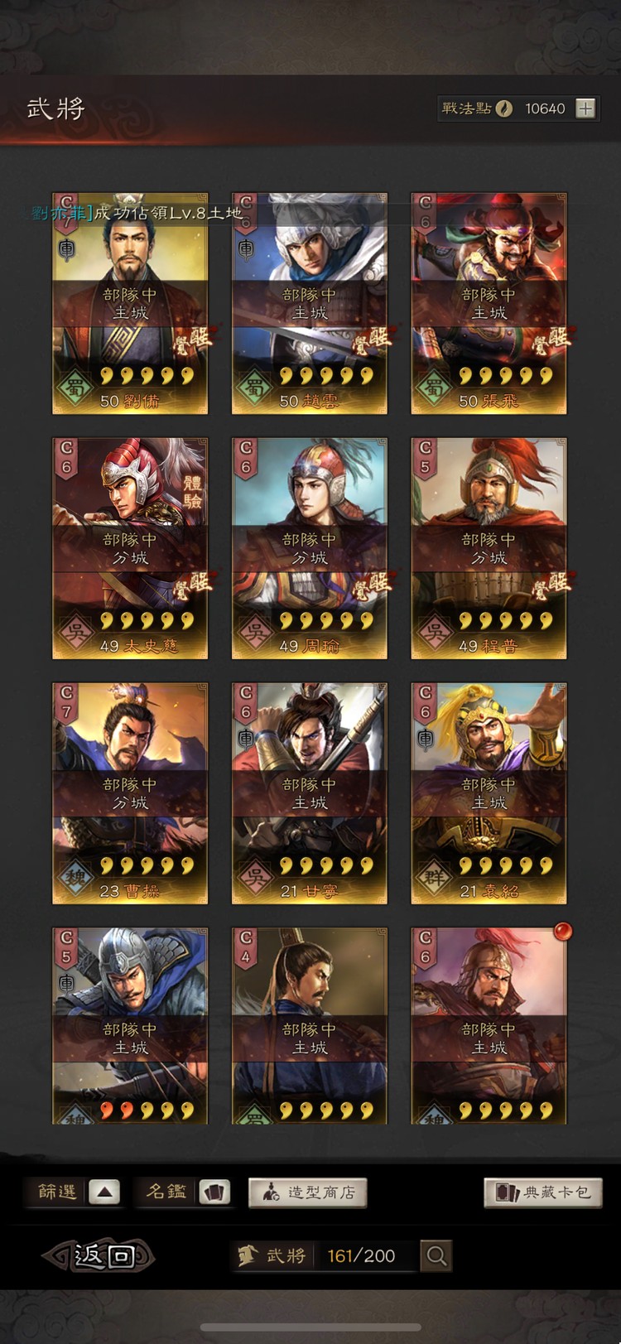Select the 趙雲 general card
Viewport: 621px width, 1344px height.
(310, 303)
